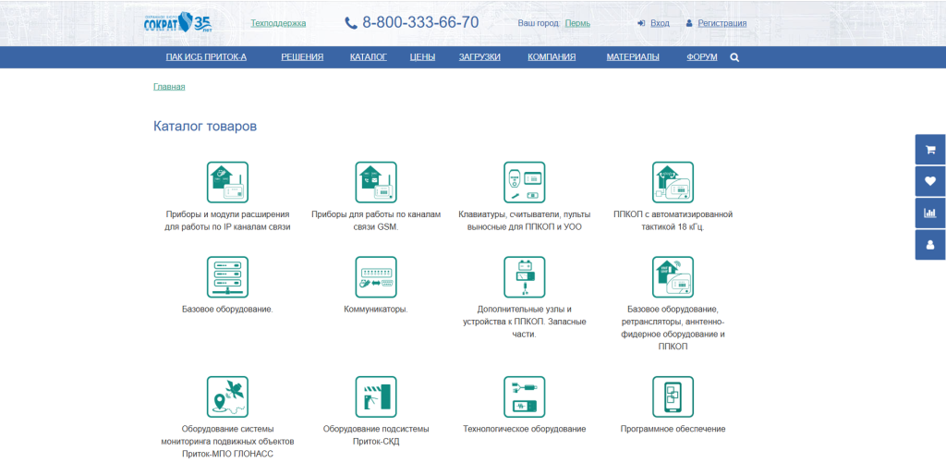Open 'Дополнительные узлы и устройства к ППКОП' text
The image size is (946, 475).
525,322
